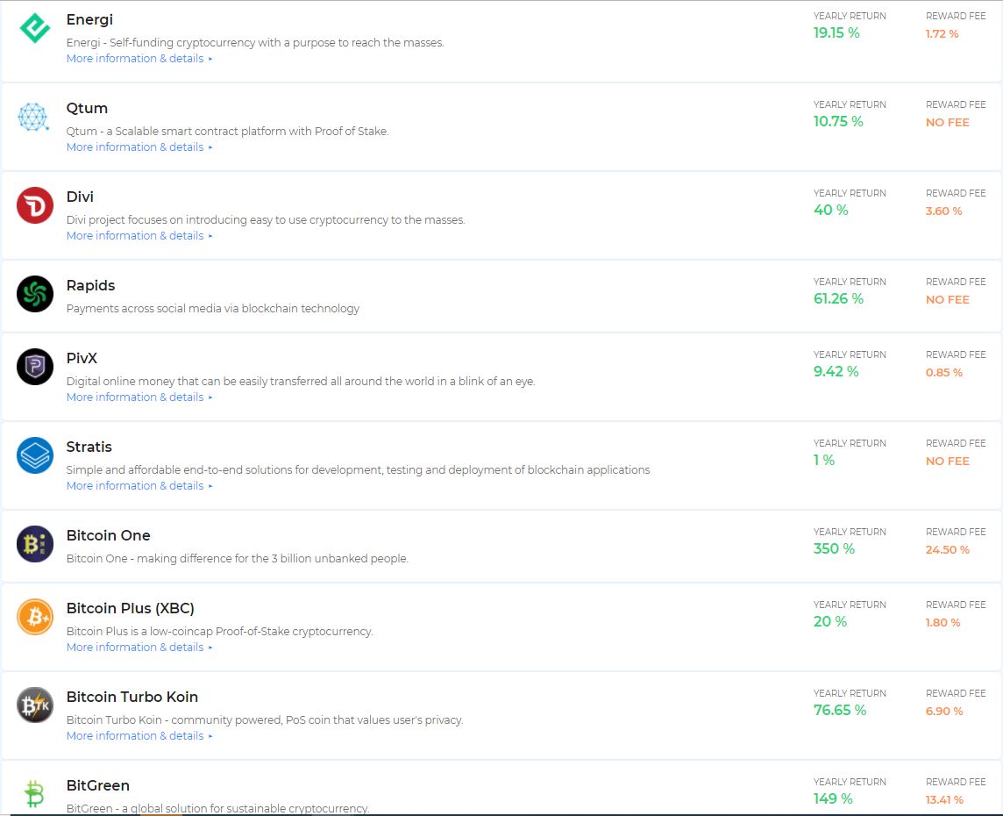Click PivX's 0.85 % reward fee
The height and width of the screenshot is (816, 1003).
944,373
